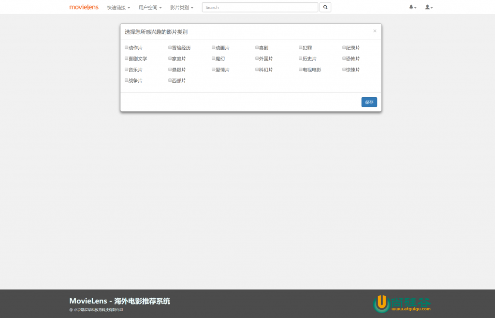The height and width of the screenshot is (318, 495).
Task: Check the 喜剧 checkbox
Action: click(257, 48)
